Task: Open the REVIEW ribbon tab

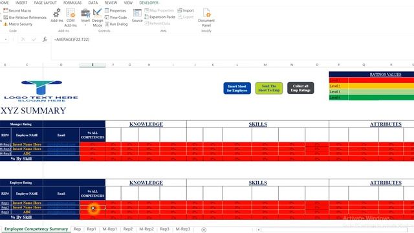Action: (111, 3)
